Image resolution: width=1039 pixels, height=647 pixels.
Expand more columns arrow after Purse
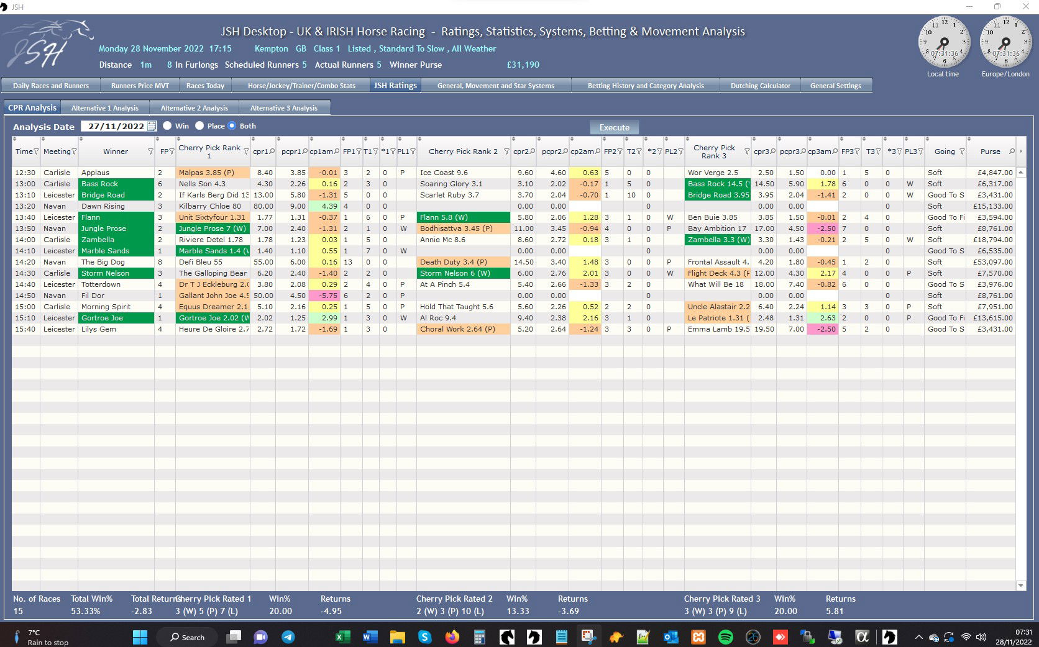click(1021, 152)
